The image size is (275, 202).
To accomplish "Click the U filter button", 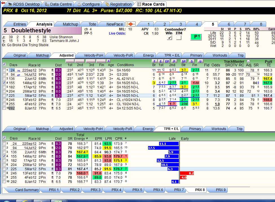I will pyautogui.click(x=200, y=61).
